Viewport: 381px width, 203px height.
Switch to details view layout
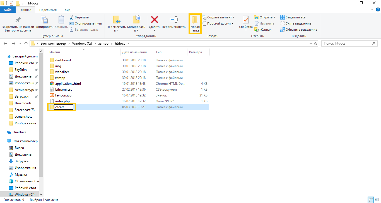click(x=371, y=200)
